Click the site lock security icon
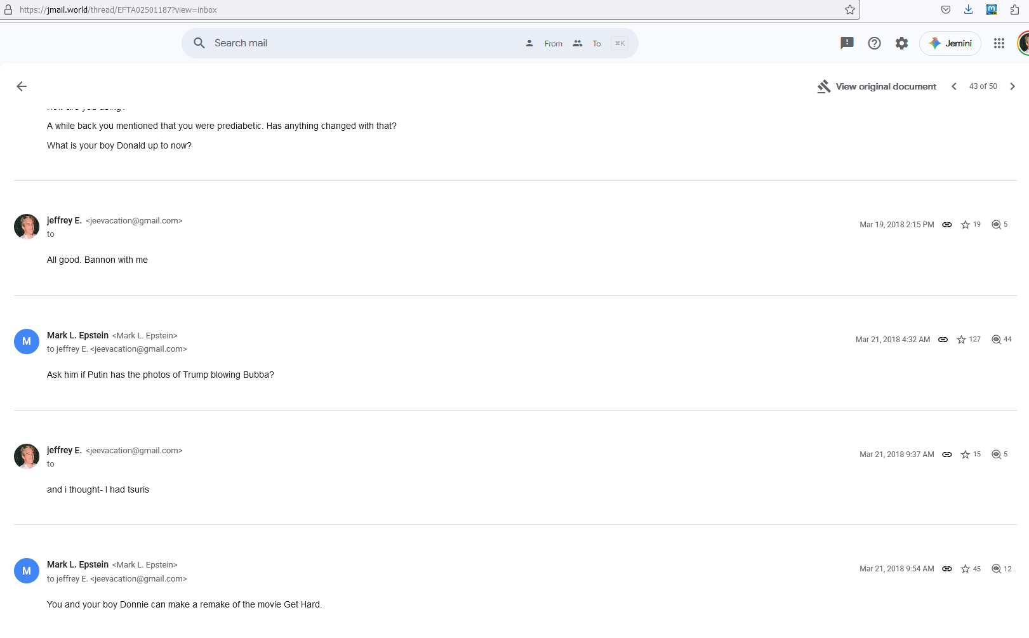The width and height of the screenshot is (1029, 638). 8,10
